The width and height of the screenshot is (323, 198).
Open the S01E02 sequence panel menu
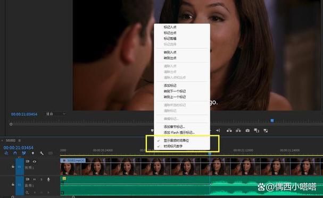tap(20, 141)
